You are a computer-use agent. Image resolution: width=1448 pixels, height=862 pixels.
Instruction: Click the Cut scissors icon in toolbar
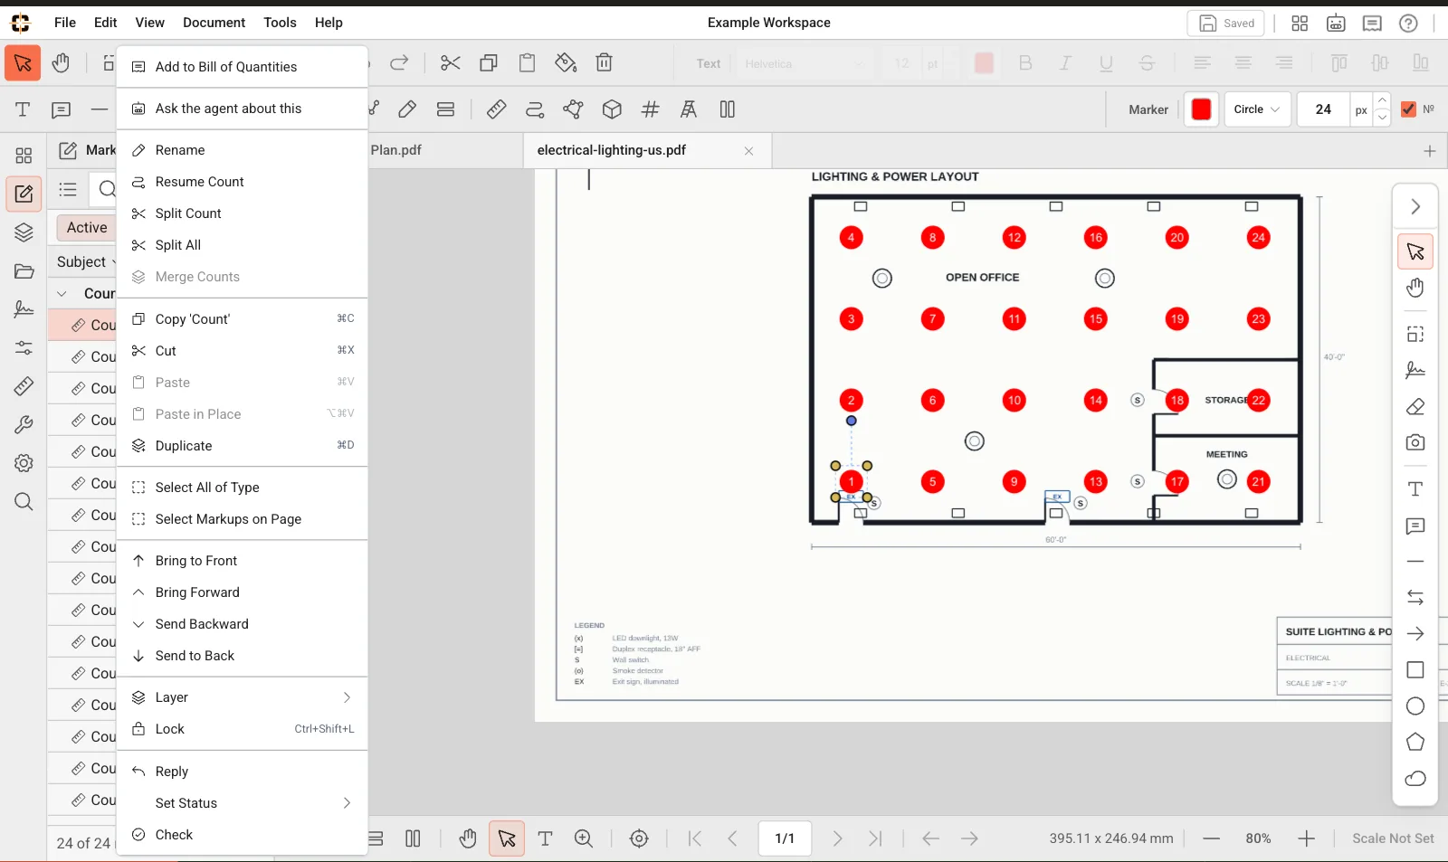450,63
